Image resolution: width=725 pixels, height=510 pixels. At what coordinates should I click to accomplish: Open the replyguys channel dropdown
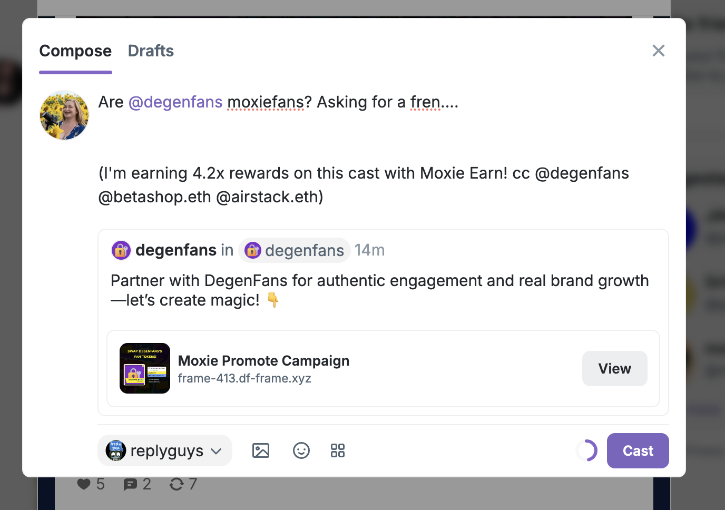(165, 450)
